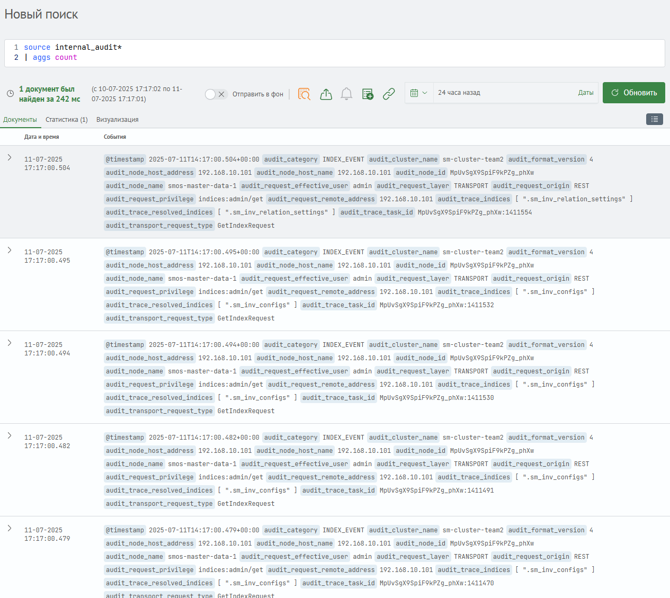The height and width of the screenshot is (598, 670).
Task: Click the '1 документ был найден за 242 мс' status
Action: point(50,94)
